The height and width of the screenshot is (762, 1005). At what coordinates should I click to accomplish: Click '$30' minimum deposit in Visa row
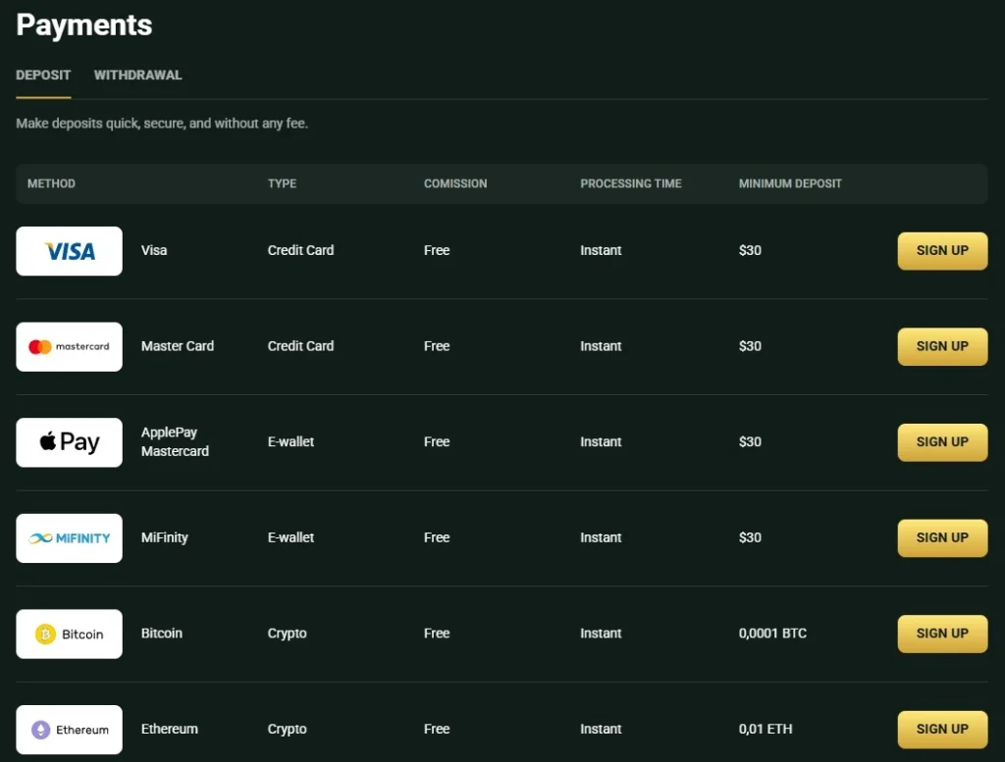coord(750,250)
